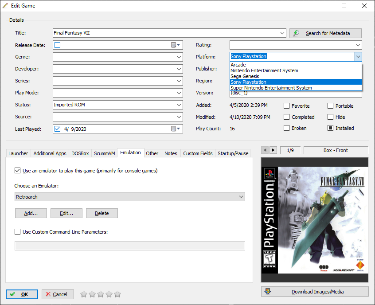The height and width of the screenshot is (305, 375).
Task: Choose Sega Genesis in platform list
Action: [296, 76]
